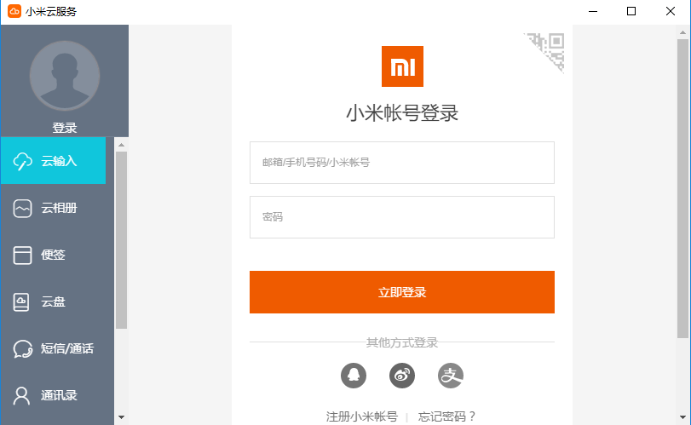Click the Weibo login icon
691x425 pixels.
click(x=402, y=375)
